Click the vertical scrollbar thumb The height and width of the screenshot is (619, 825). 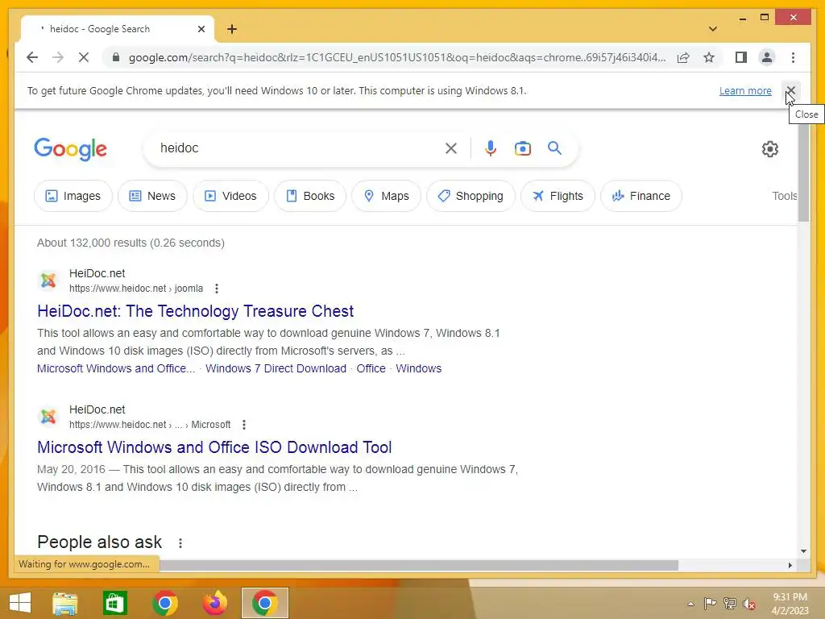(x=803, y=169)
